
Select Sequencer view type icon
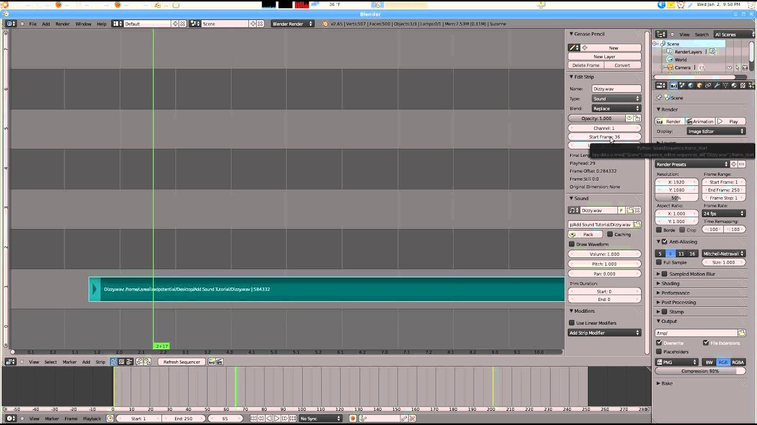pos(114,362)
